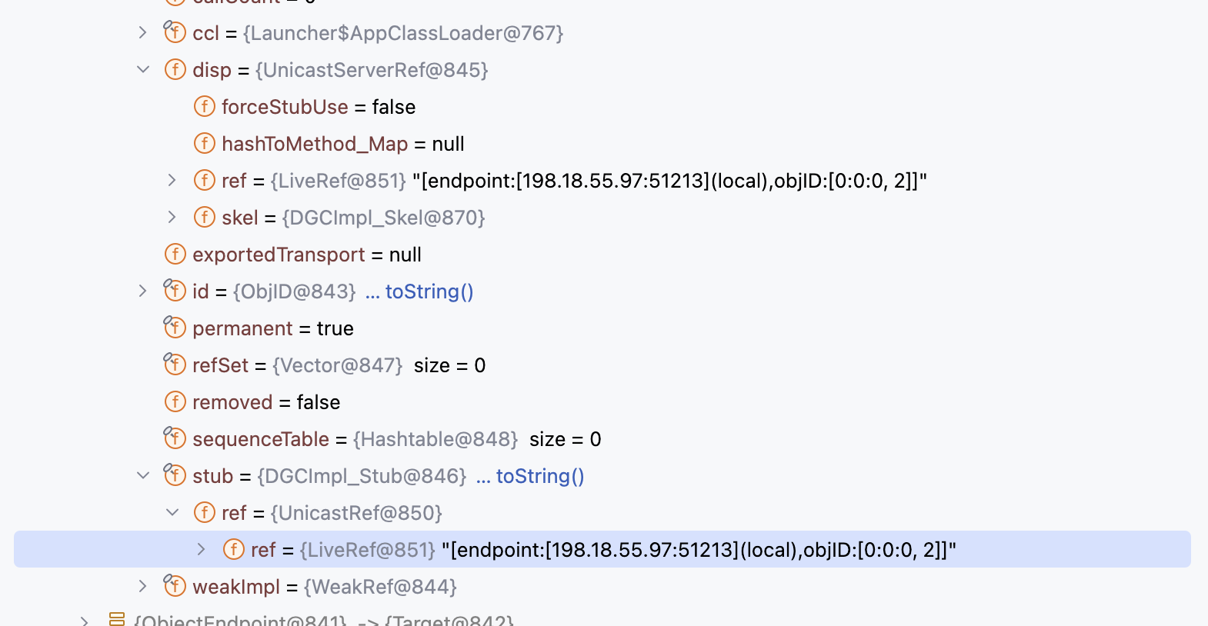
Task: Expand the ccl AppClassLoader node
Action: tap(143, 33)
